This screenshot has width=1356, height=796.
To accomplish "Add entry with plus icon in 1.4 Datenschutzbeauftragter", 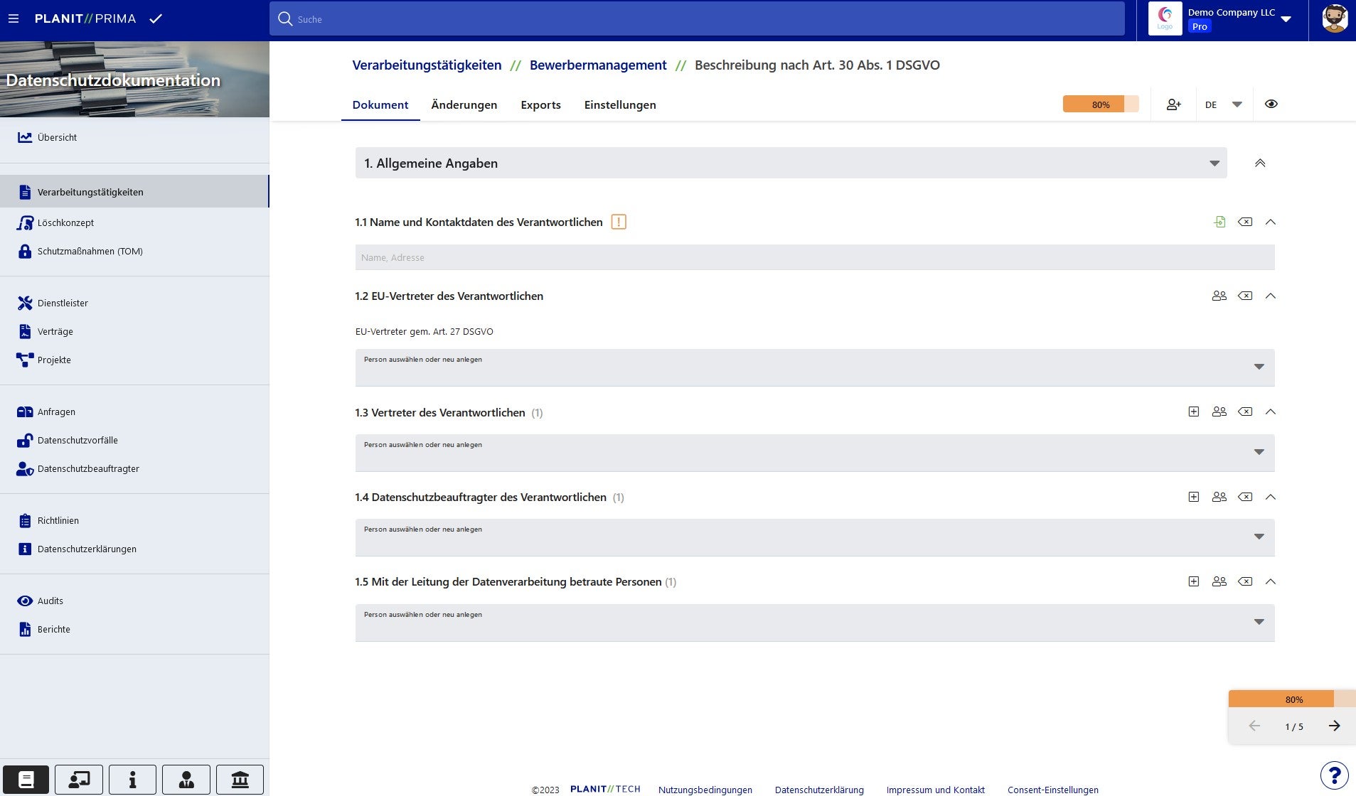I will click(1194, 497).
